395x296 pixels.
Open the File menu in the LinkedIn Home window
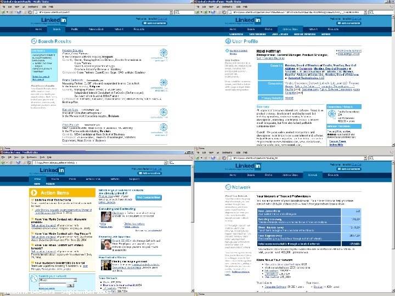(x=3, y=157)
